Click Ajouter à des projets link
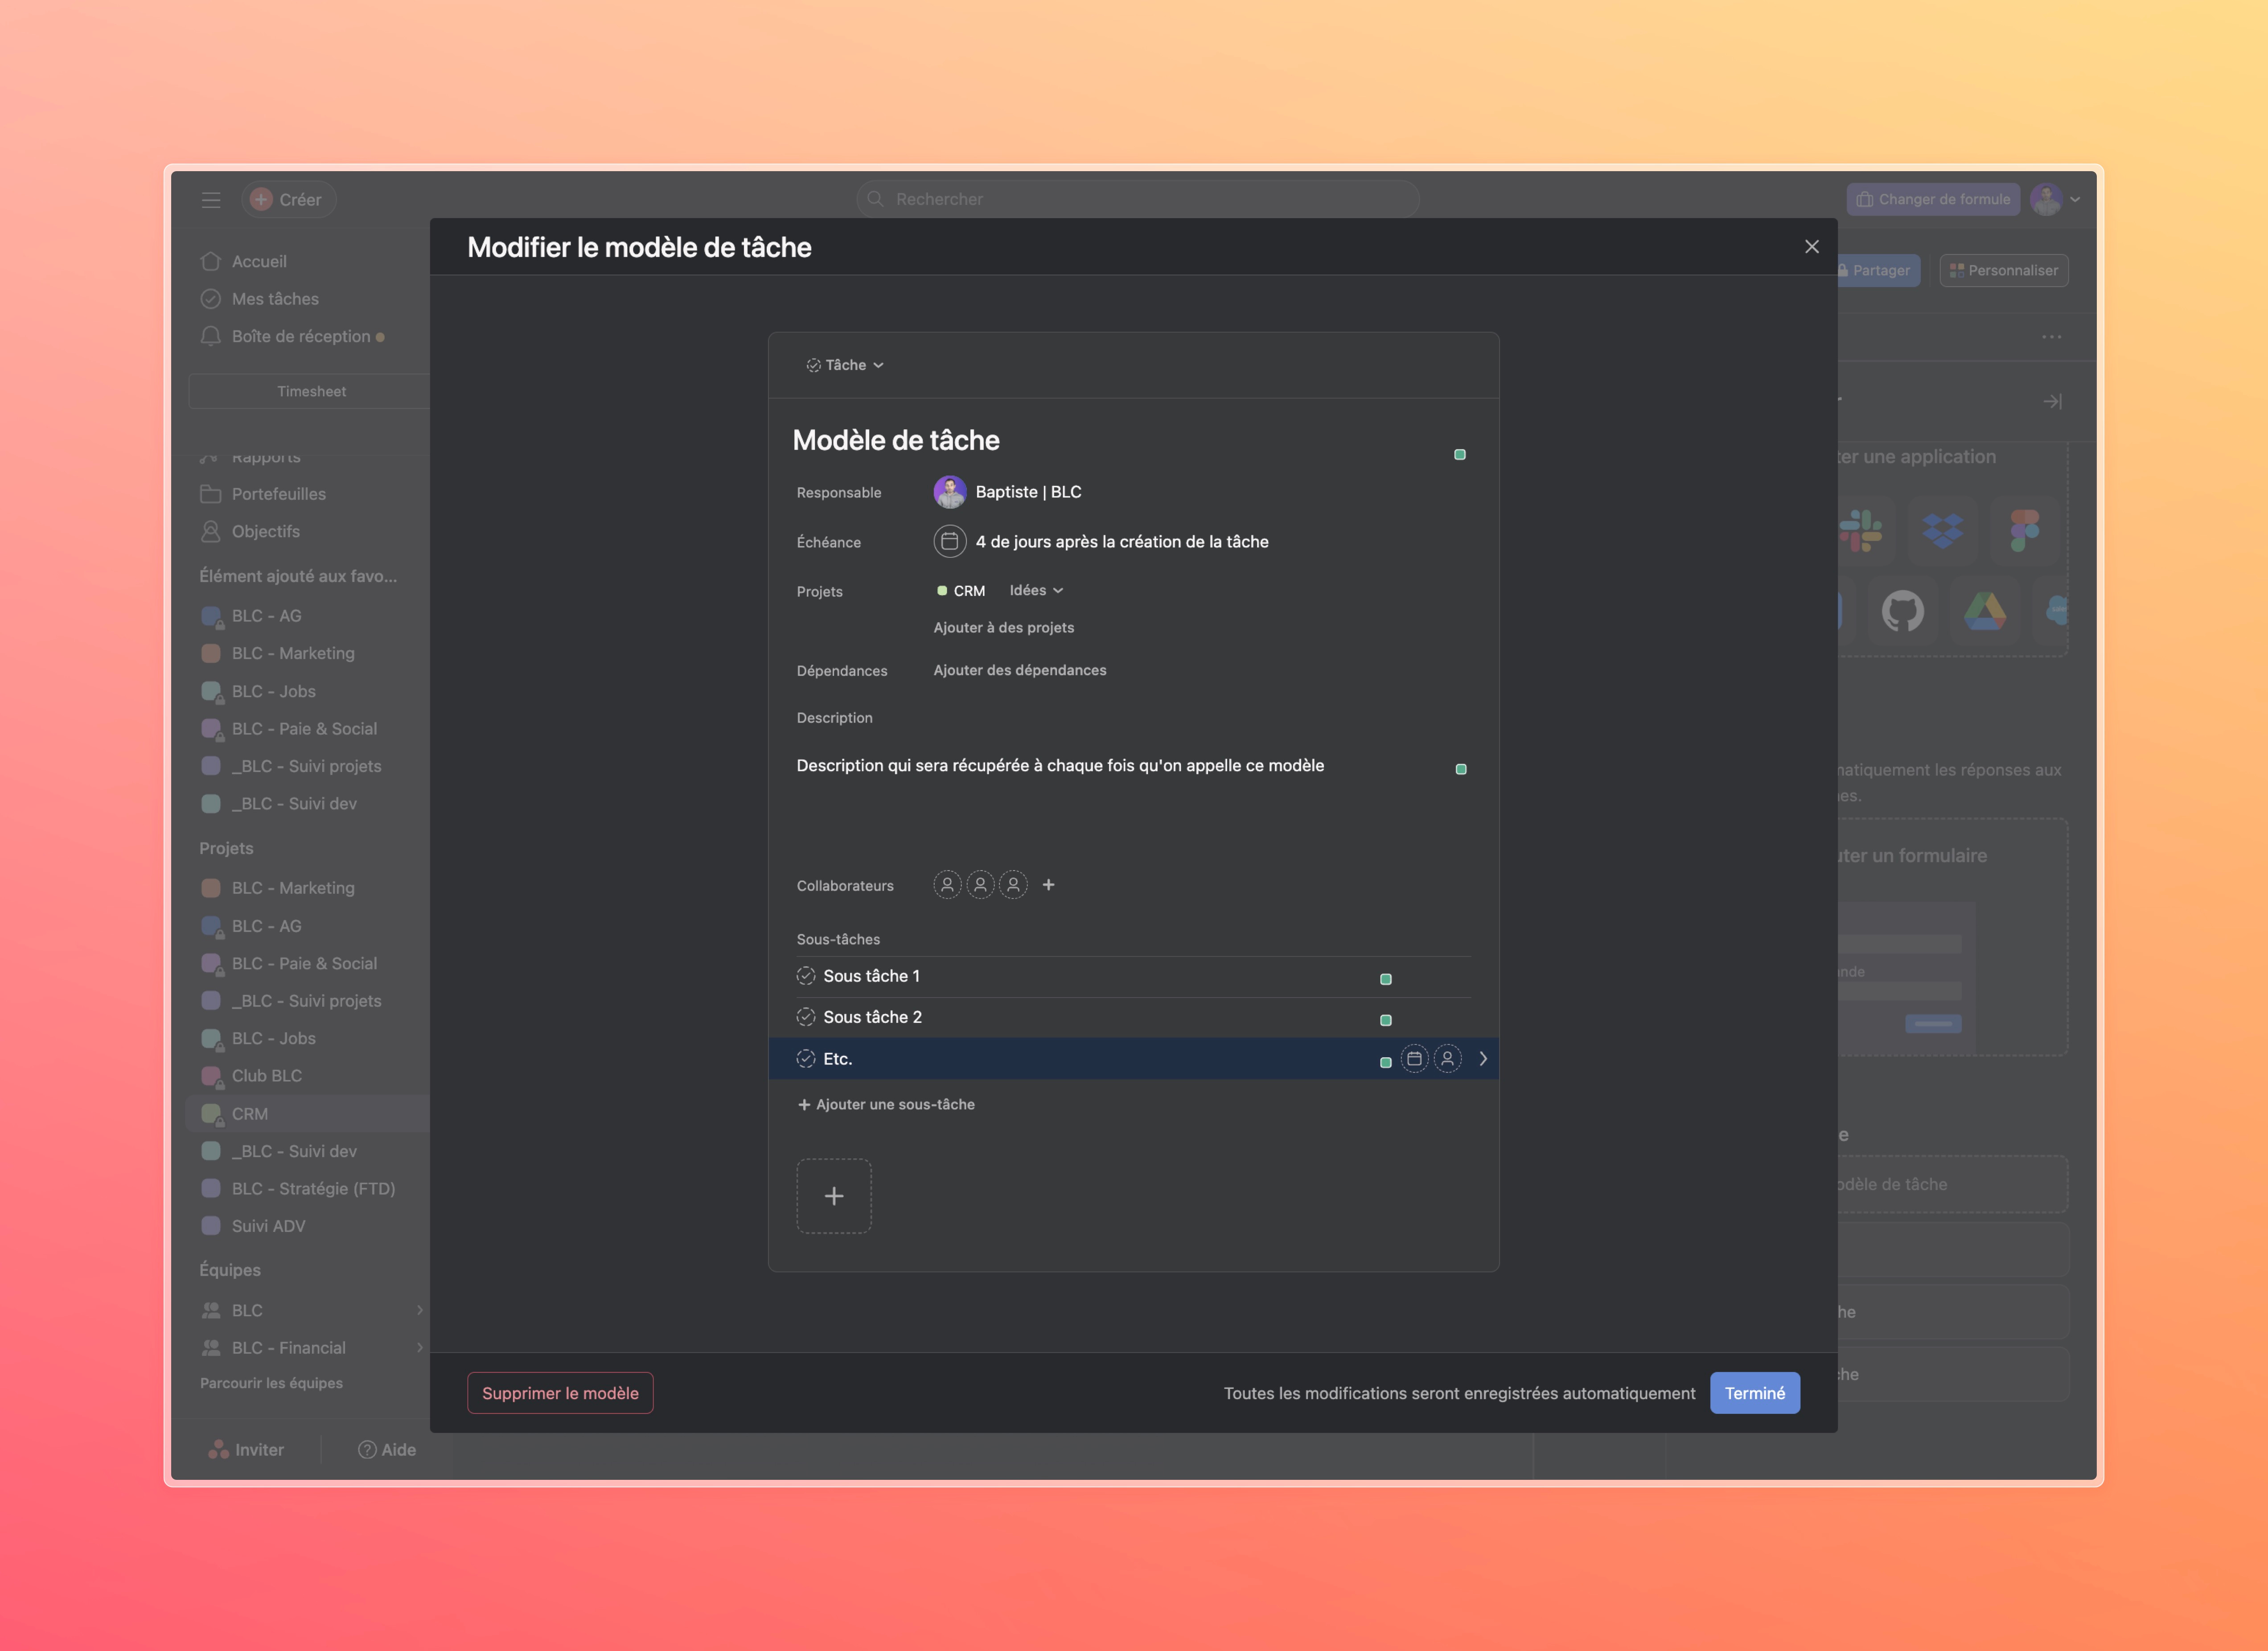This screenshot has height=1651, width=2268. (1003, 627)
